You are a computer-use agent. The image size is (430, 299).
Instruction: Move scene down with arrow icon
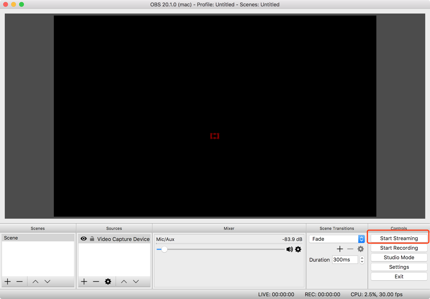click(x=48, y=281)
